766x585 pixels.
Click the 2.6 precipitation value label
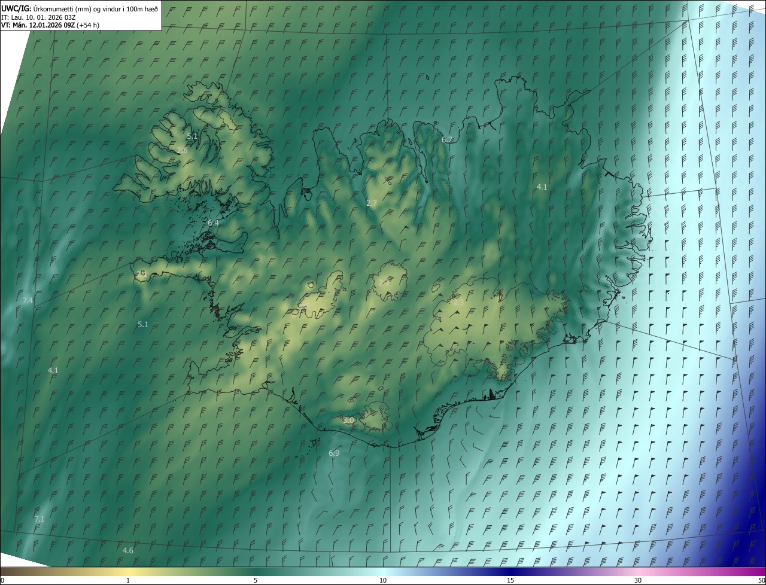pyautogui.click(x=182, y=151)
